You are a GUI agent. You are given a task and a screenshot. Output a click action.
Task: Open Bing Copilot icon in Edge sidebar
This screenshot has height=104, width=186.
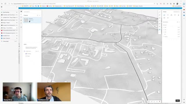(x=184, y=4)
